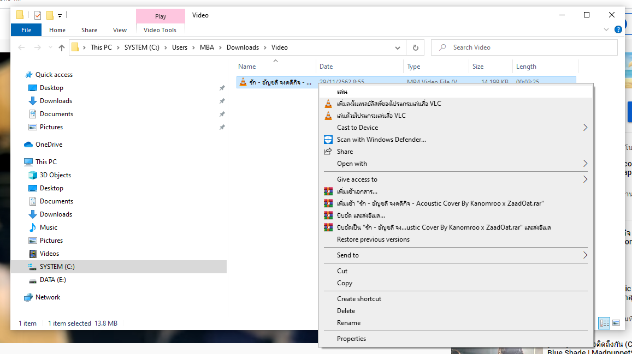The width and height of the screenshot is (632, 354).
Task: Select DATA (E:) drive in navigation pane
Action: pyautogui.click(x=52, y=280)
